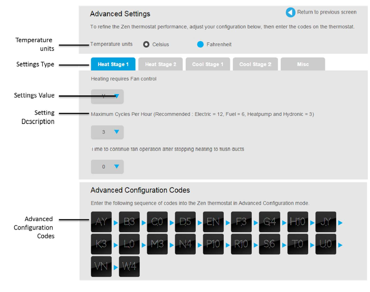This screenshot has height=292, width=370.
Task: Click the R10 configuration code tile
Action: [x=241, y=244]
